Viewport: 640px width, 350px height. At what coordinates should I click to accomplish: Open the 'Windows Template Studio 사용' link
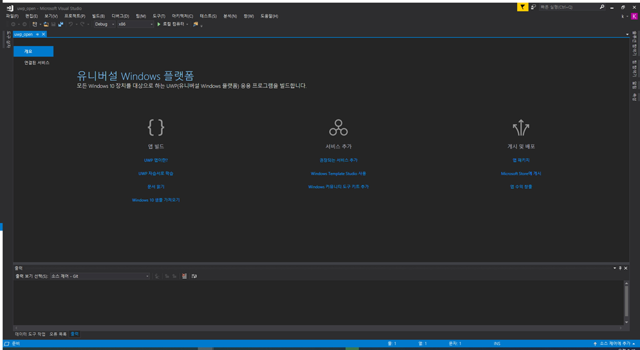[x=339, y=173]
